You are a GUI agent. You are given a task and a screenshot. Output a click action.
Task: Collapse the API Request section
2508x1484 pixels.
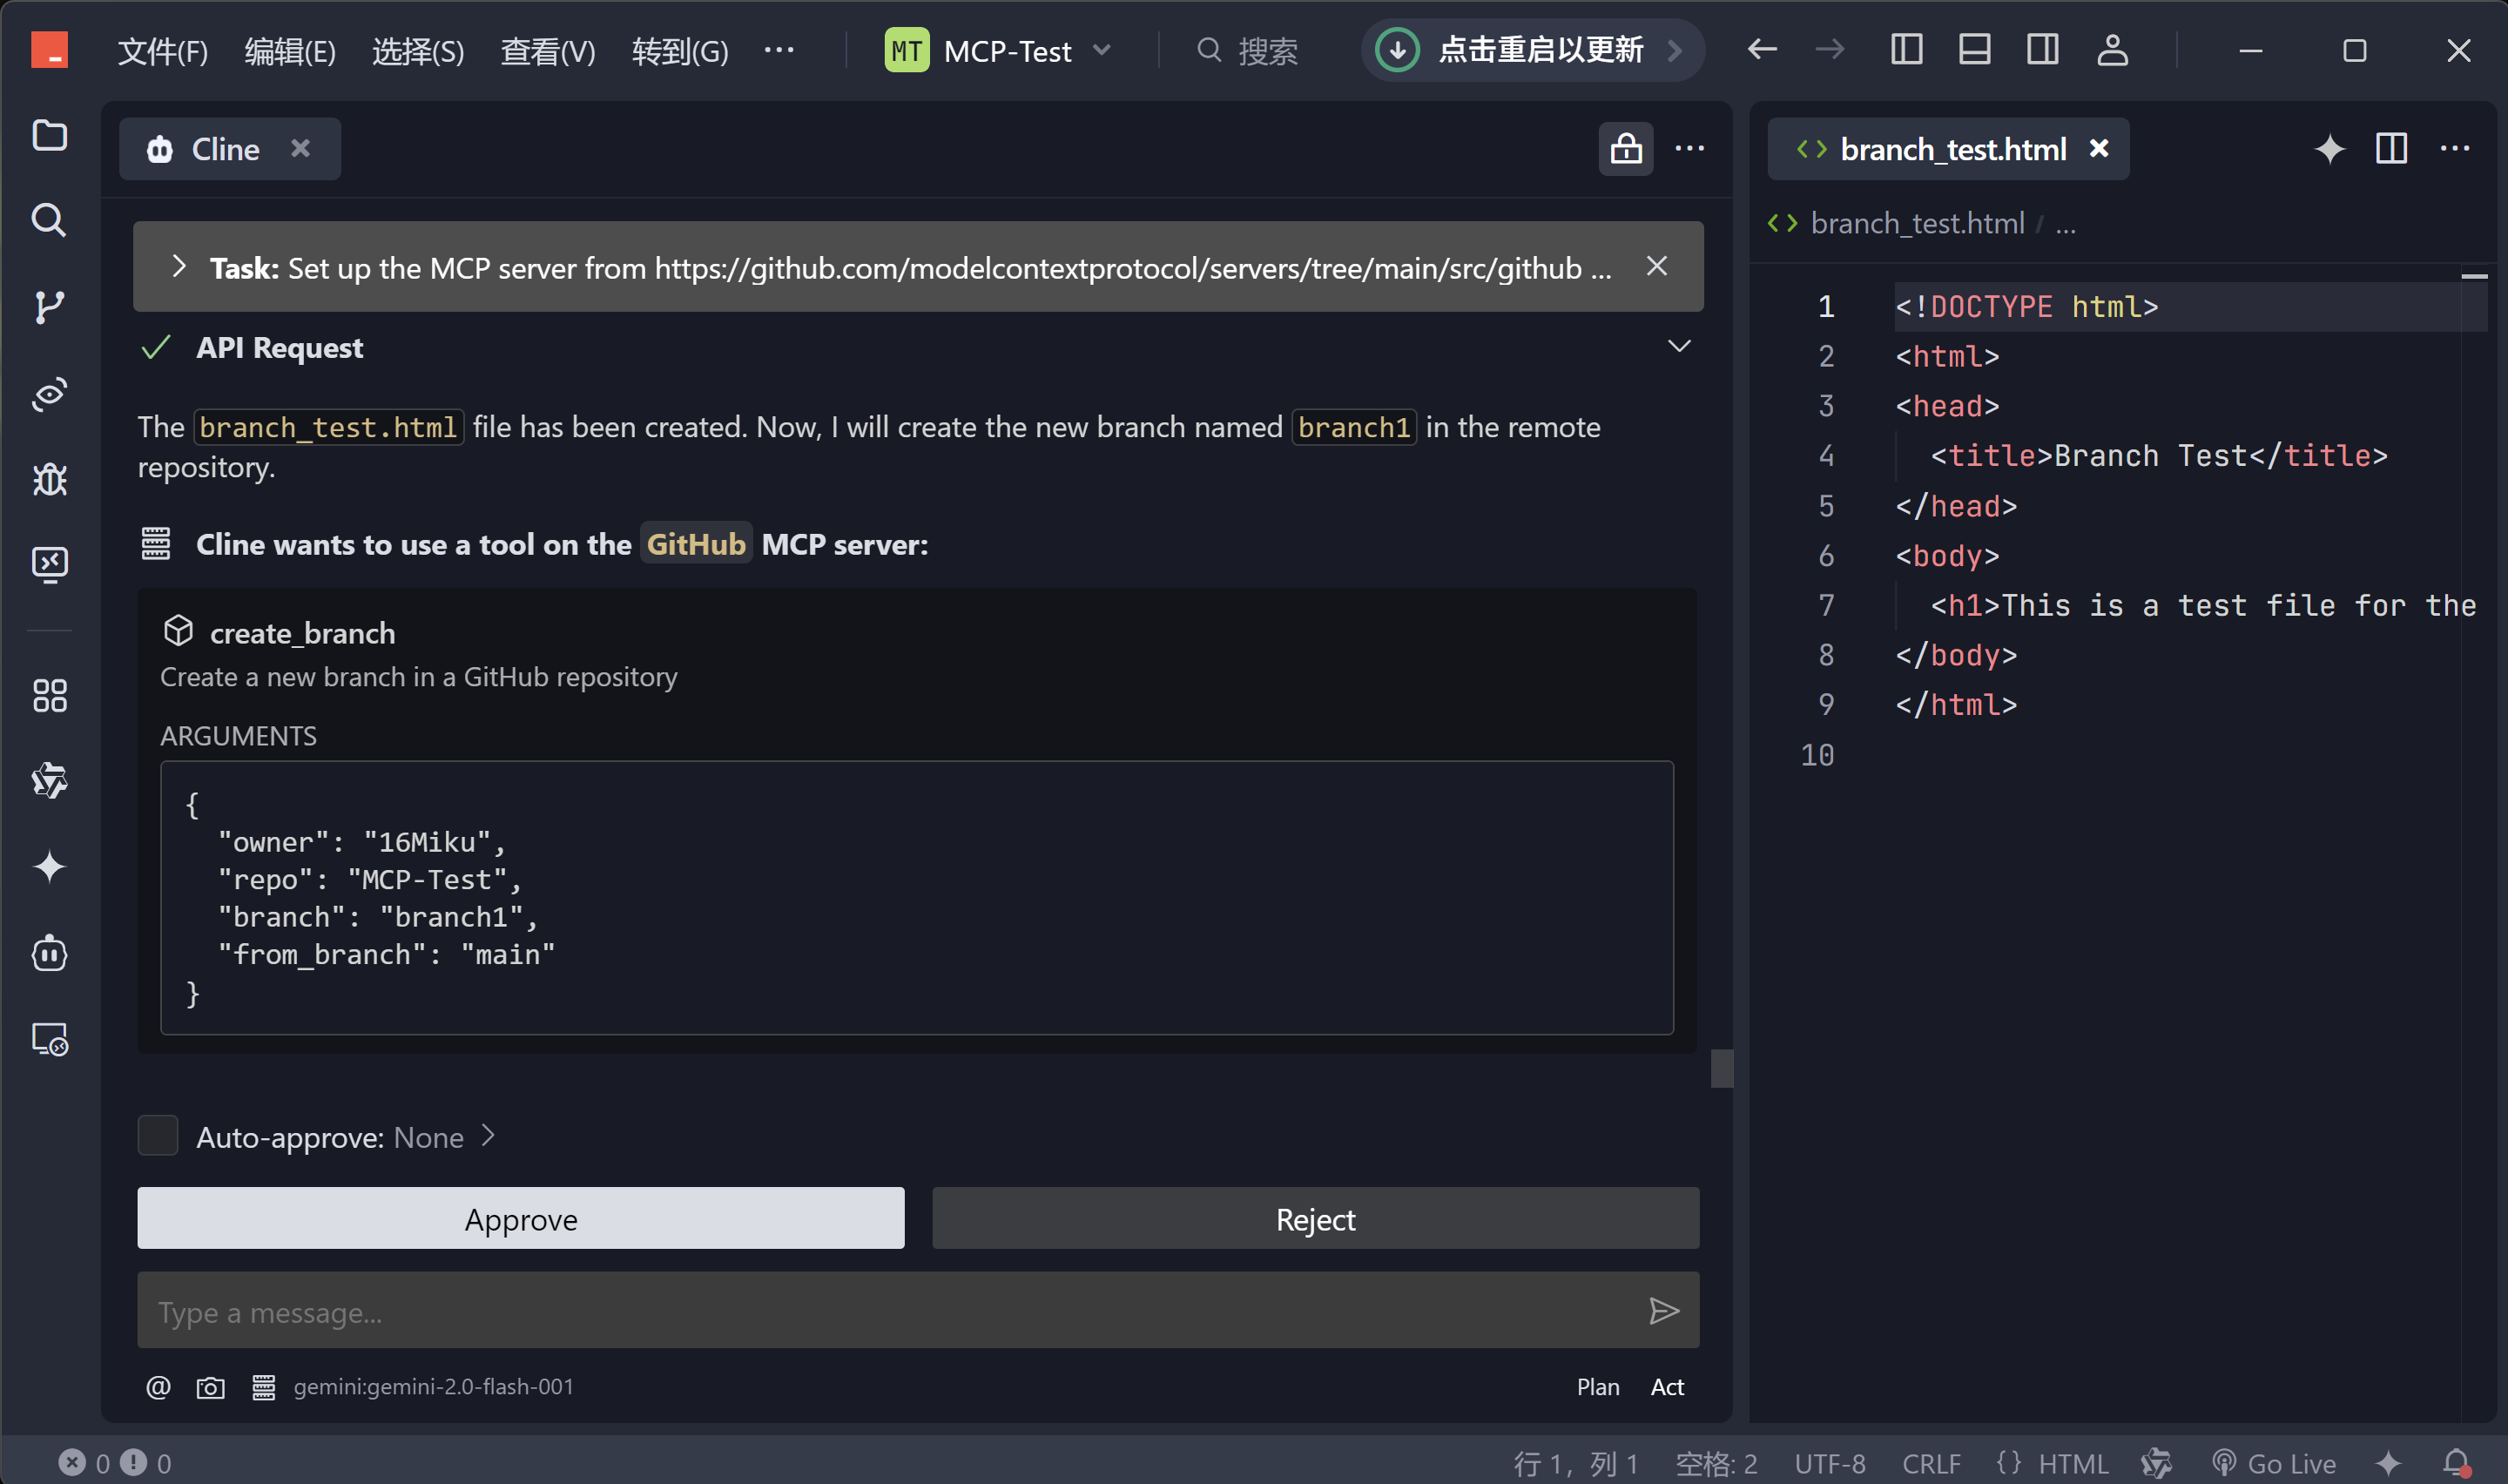pyautogui.click(x=1678, y=347)
